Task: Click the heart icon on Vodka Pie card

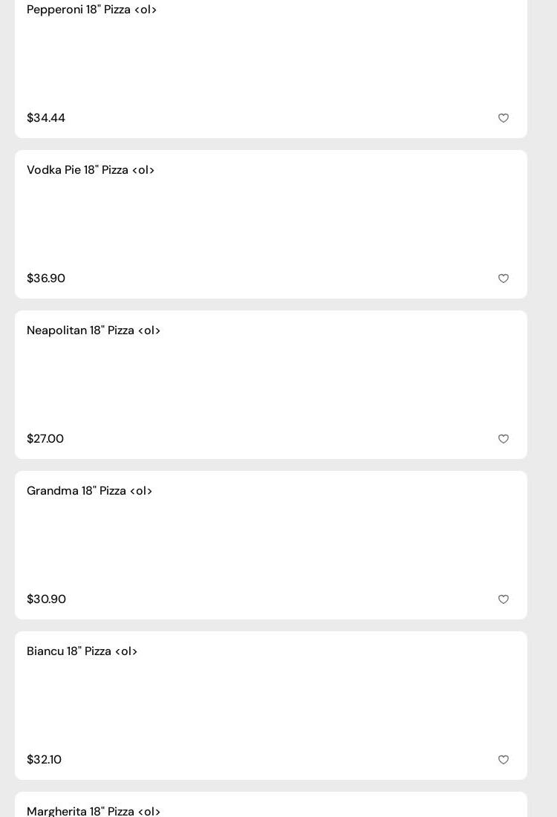Action: [x=504, y=279]
